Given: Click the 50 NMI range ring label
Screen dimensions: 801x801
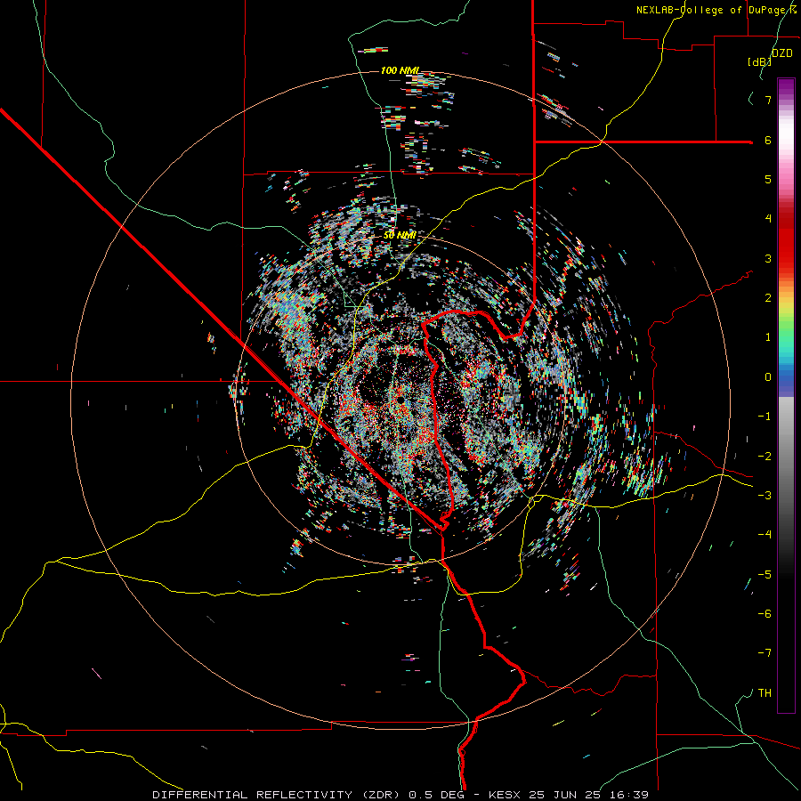Looking at the screenshot, I should pyautogui.click(x=400, y=235).
